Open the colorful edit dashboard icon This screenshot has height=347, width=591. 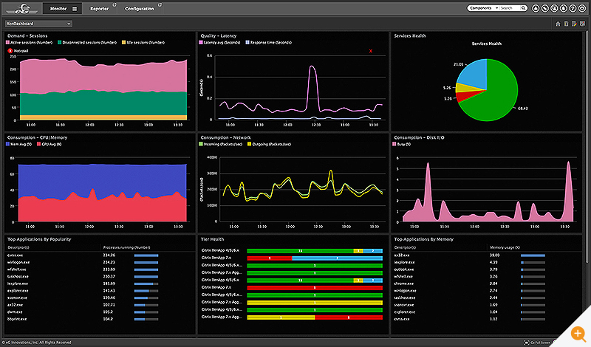[574, 24]
